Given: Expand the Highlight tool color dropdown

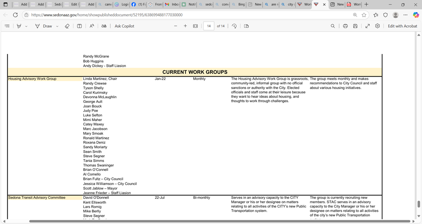Looking at the screenshot, I should pos(26,26).
